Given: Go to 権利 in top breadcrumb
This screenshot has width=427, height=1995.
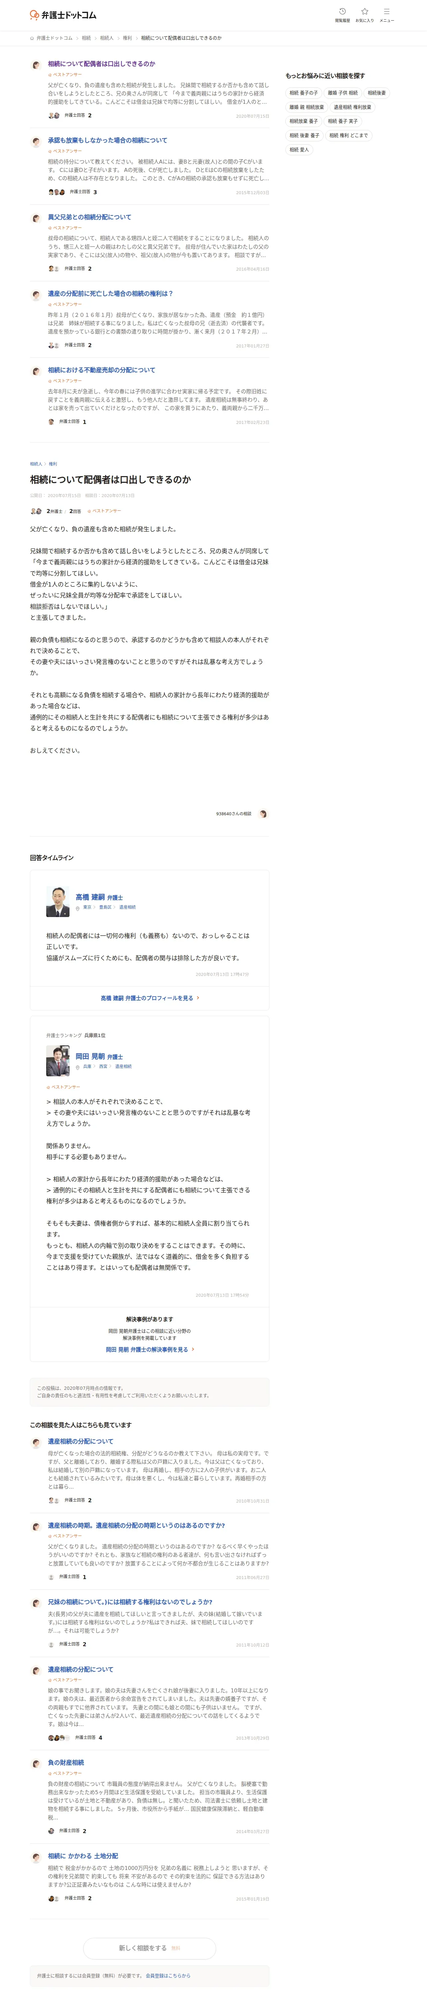Looking at the screenshot, I should coord(127,38).
